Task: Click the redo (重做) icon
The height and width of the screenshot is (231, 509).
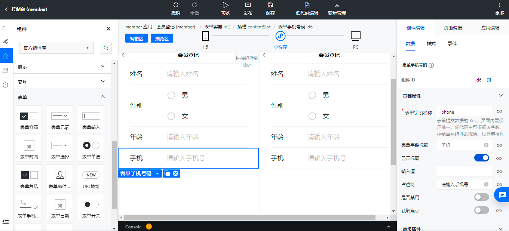Action: pos(194,5)
